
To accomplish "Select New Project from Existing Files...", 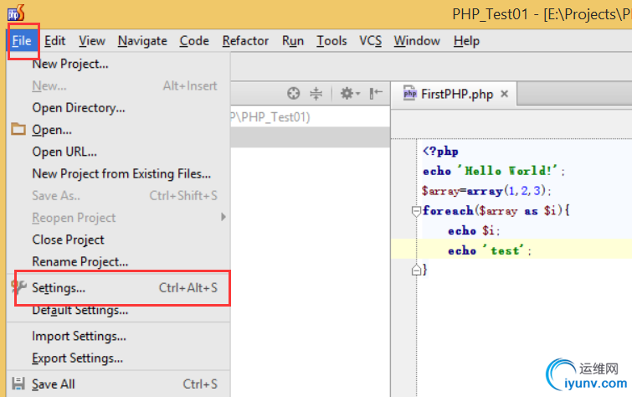I will pos(119,173).
